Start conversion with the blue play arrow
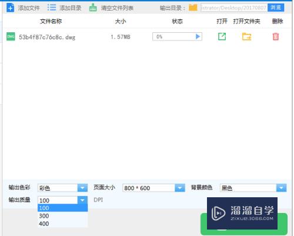Viewport: 294px width, 236px height. click(198, 36)
